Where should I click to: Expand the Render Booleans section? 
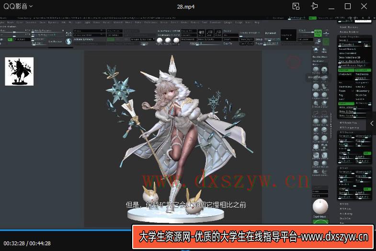coord(349,27)
